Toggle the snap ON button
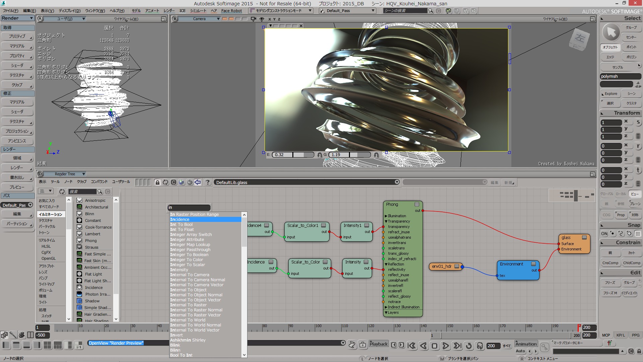The height and width of the screenshot is (362, 643). click(604, 234)
